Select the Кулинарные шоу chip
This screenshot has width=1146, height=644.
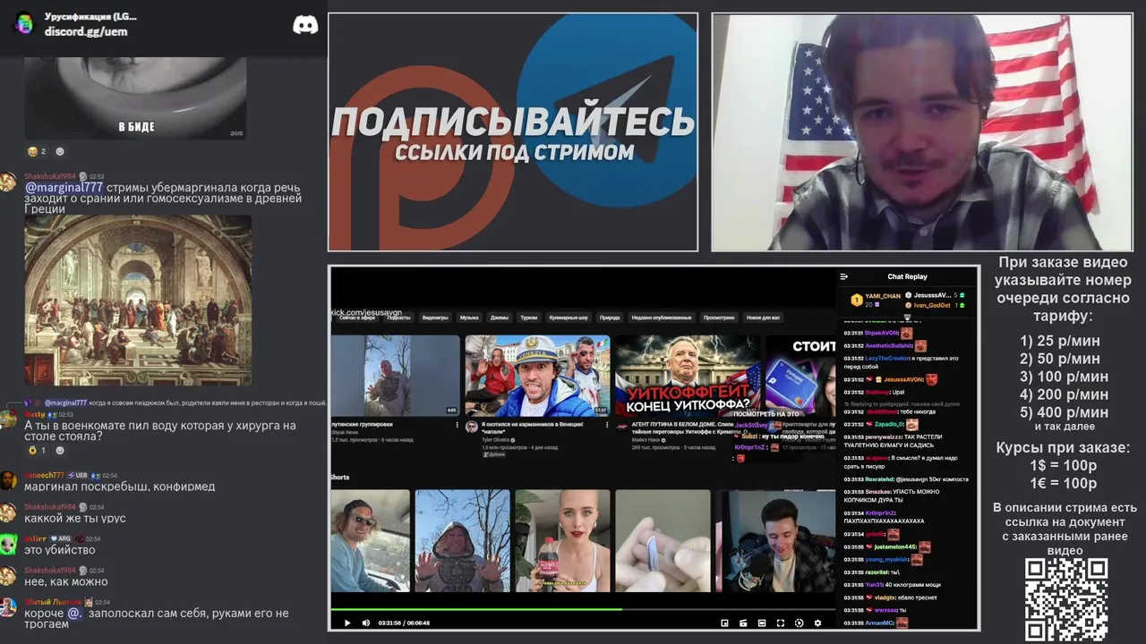[569, 318]
